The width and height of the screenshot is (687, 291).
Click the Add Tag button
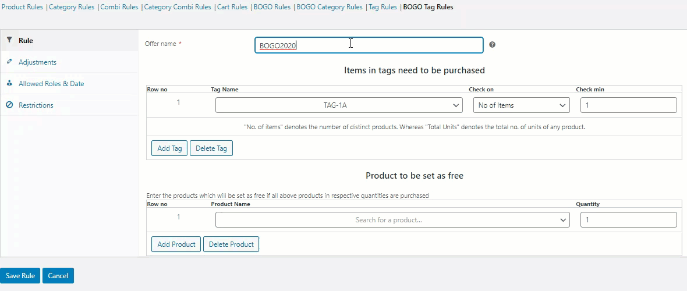[169, 148]
